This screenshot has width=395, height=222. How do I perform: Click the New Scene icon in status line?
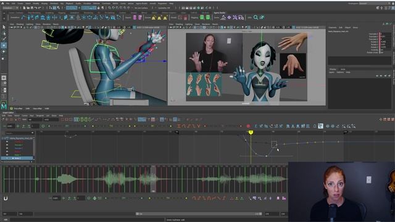(x=24, y=8)
